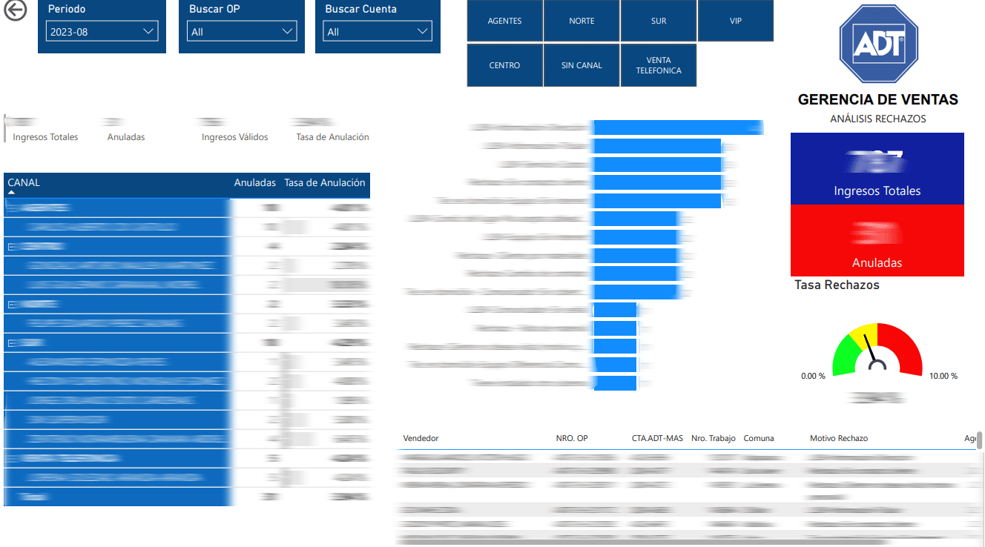Click the red segment of the gauge
Screen dimensions: 985x547
coord(904,348)
